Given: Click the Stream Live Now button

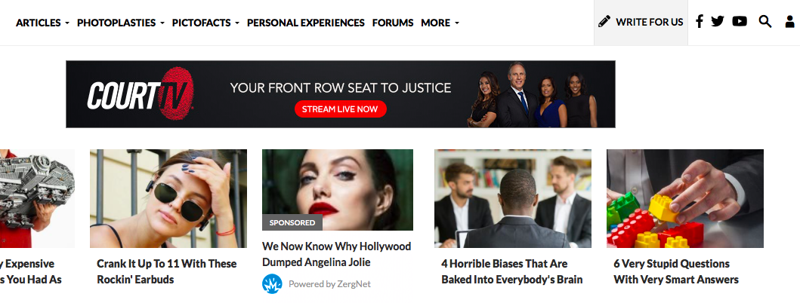Looking at the screenshot, I should click(x=340, y=109).
